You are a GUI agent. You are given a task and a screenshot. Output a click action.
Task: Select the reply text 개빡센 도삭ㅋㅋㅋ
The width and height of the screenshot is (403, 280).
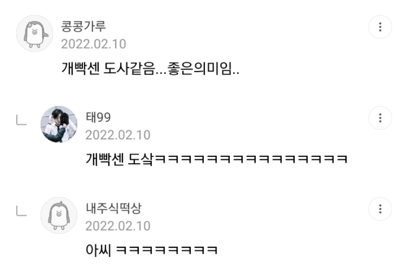point(217,159)
